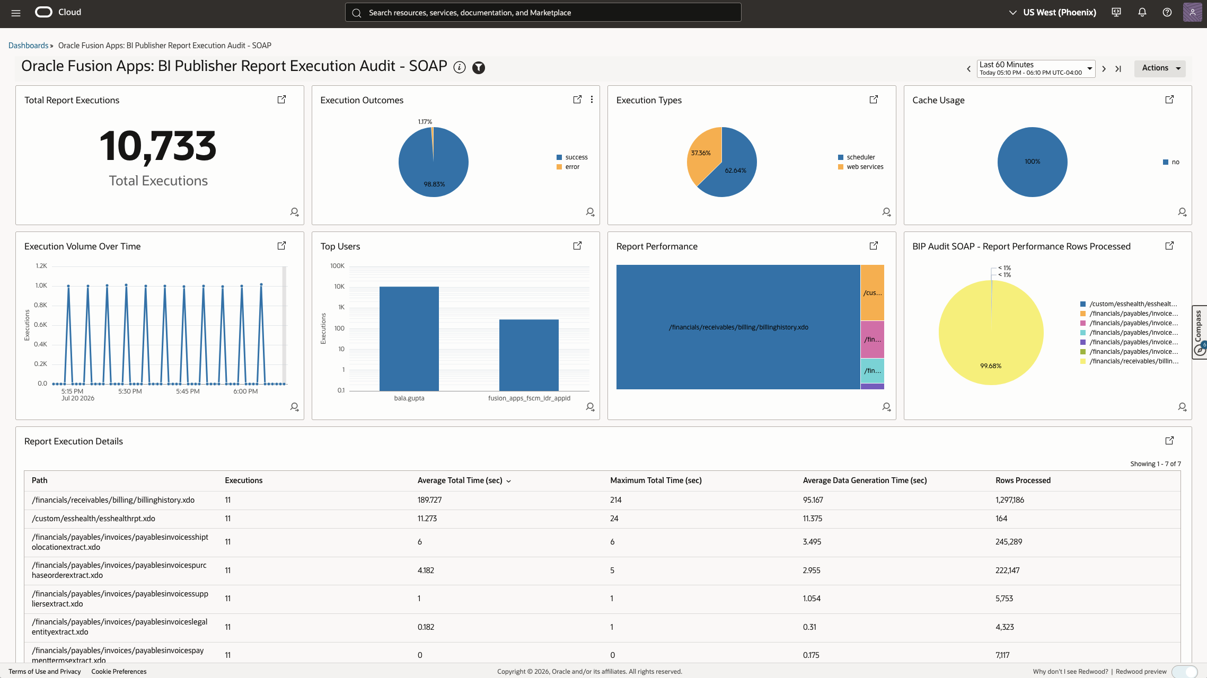1207x678 pixels.
Task: Open Report Performance widget in explorer
Action: (x=874, y=246)
